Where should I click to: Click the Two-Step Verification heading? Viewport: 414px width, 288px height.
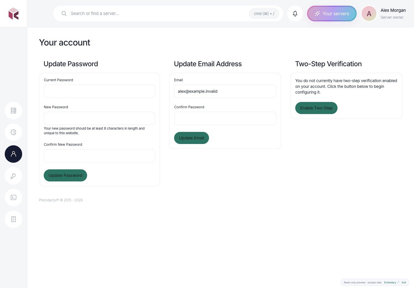pyautogui.click(x=328, y=64)
